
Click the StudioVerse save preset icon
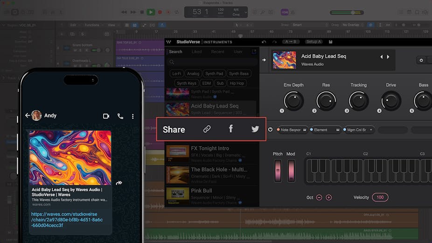click(x=331, y=42)
